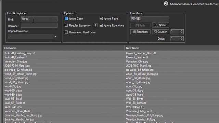
Task: Click the regular expression help question mark
Action: [95, 25]
